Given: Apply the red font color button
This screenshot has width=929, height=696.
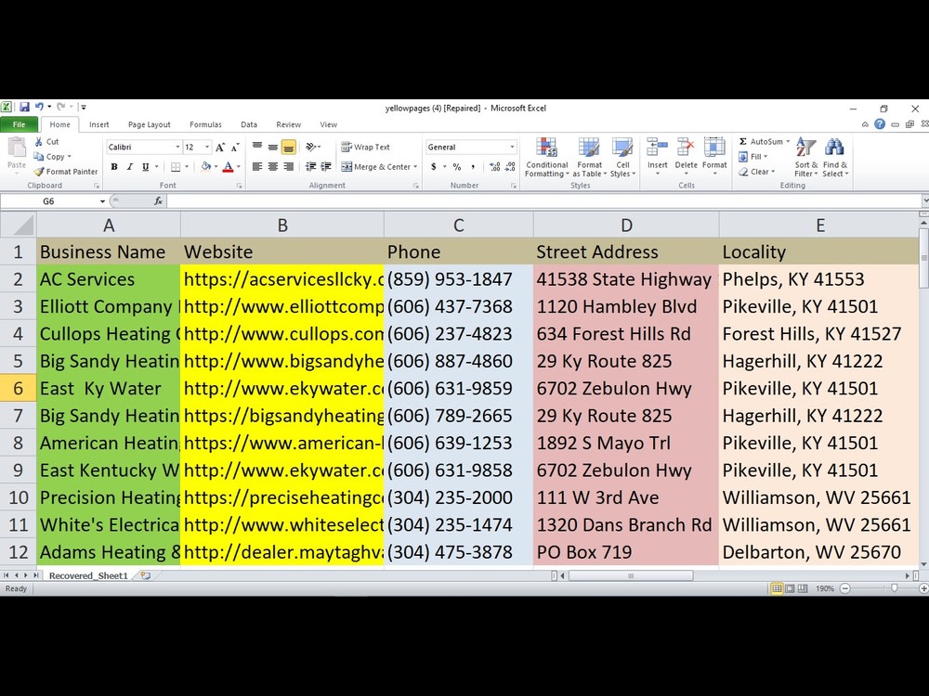Looking at the screenshot, I should [229, 167].
